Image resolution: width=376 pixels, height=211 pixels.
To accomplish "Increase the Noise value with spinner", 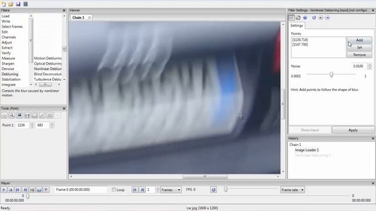I will tap(370, 64).
